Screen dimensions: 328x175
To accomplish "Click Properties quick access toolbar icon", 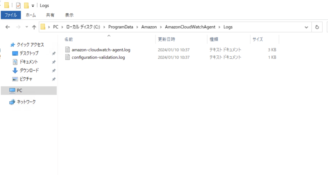I will (x=18, y=5).
